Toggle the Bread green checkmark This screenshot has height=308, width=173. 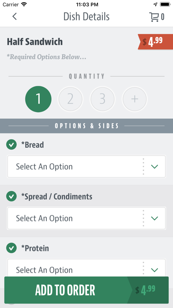point(11,145)
